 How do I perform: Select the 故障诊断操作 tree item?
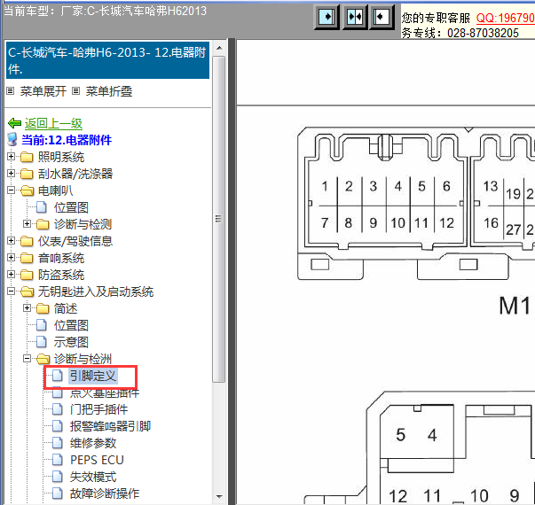point(104,493)
